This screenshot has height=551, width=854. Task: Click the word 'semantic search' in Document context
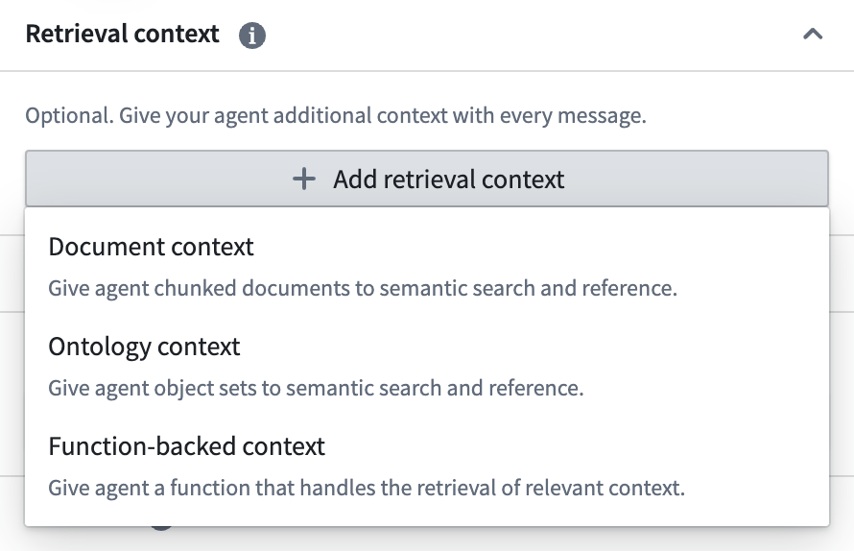point(439,288)
